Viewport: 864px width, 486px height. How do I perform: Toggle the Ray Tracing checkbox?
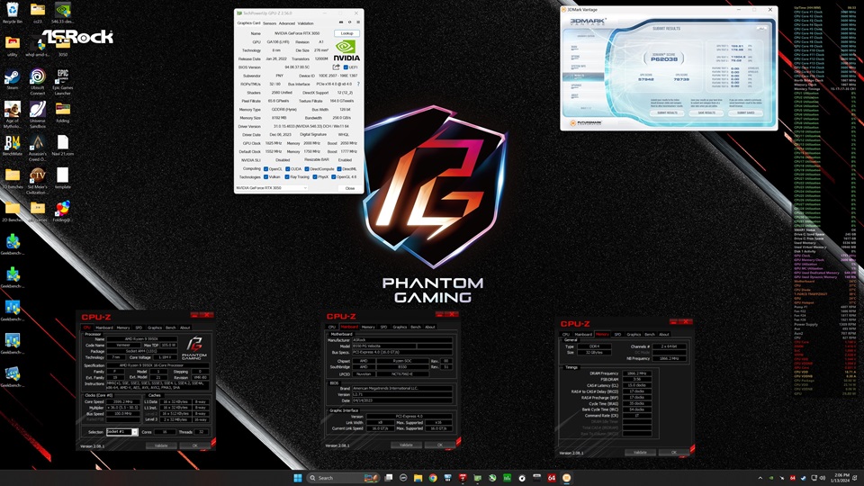coord(286,177)
